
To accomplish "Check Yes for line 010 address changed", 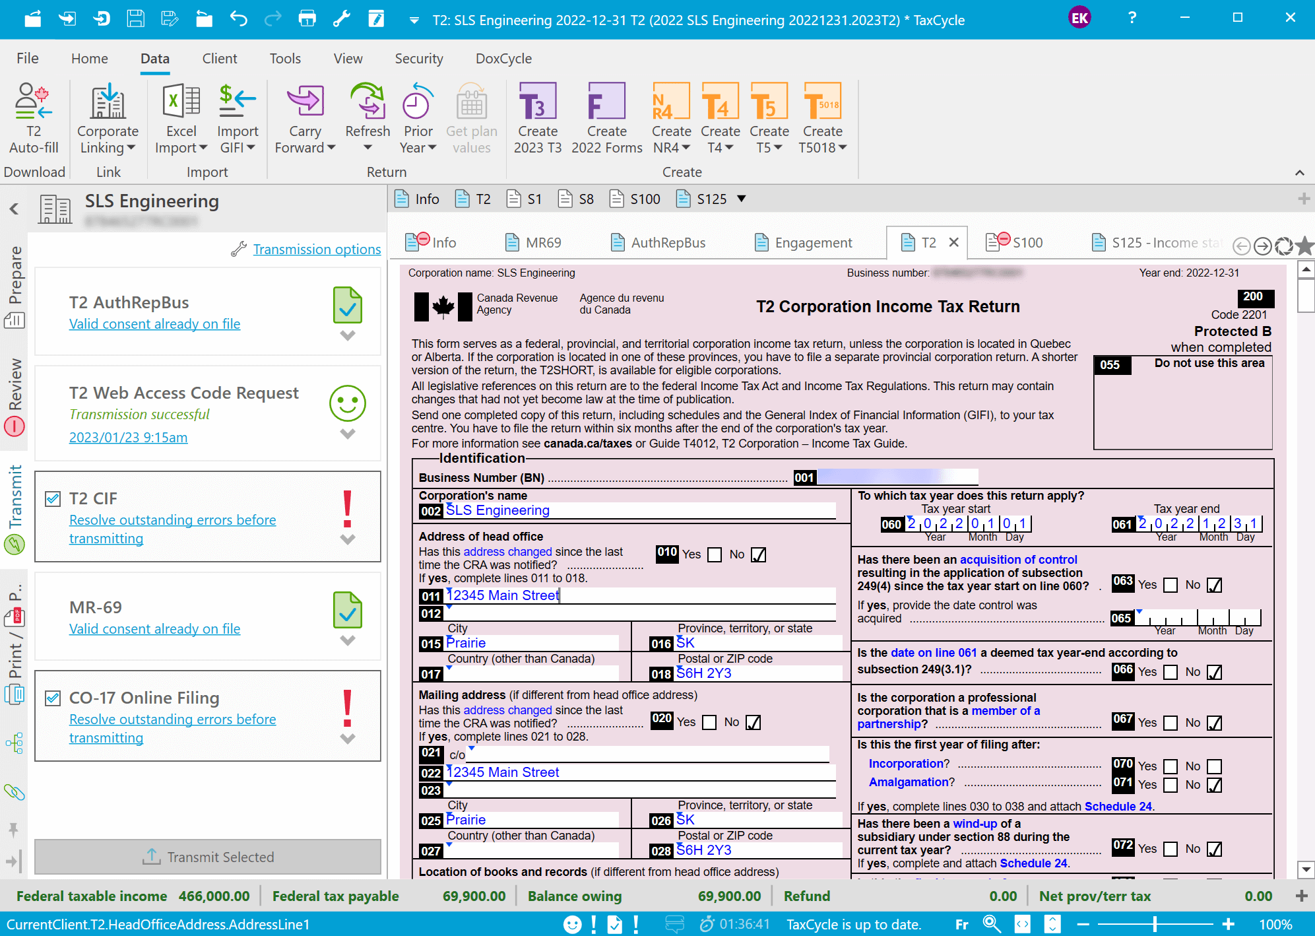I will coord(715,555).
